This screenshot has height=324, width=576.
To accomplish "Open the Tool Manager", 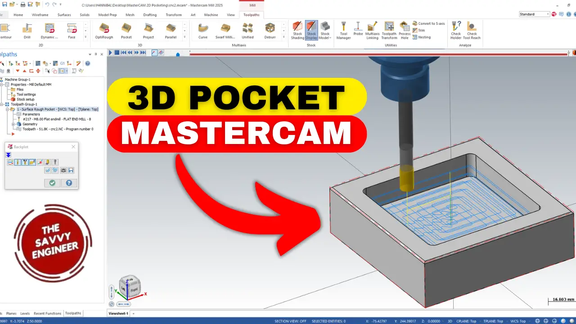I will (343, 31).
